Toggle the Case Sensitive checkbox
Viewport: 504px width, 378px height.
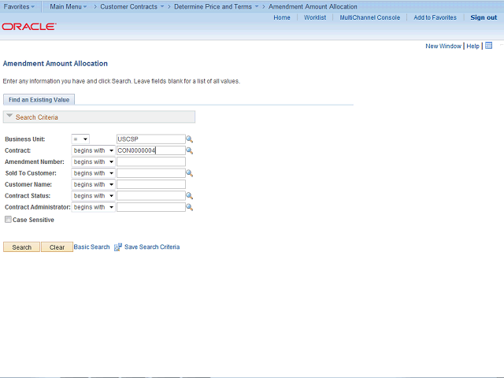point(8,220)
